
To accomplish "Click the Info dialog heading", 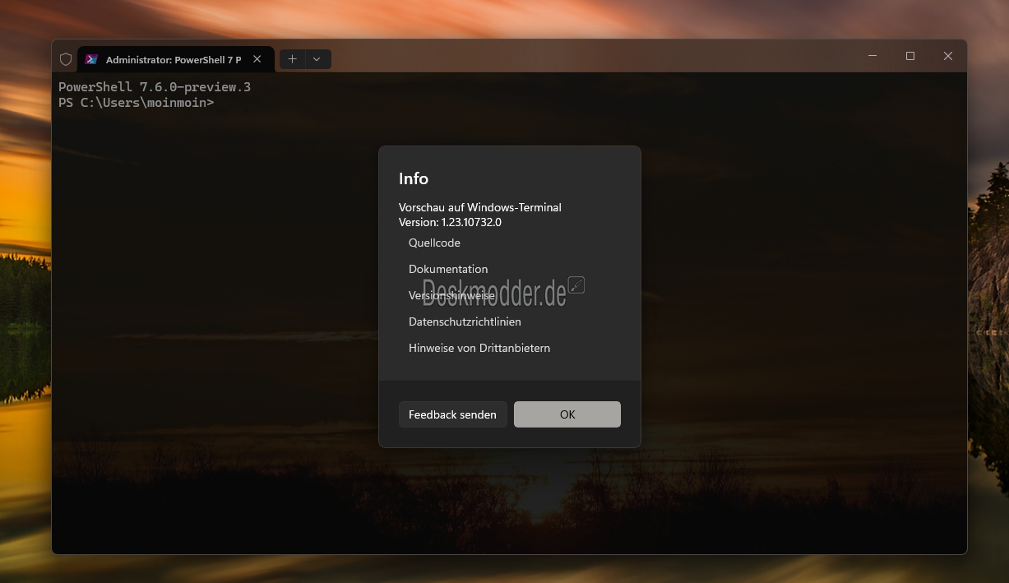I will pos(414,178).
